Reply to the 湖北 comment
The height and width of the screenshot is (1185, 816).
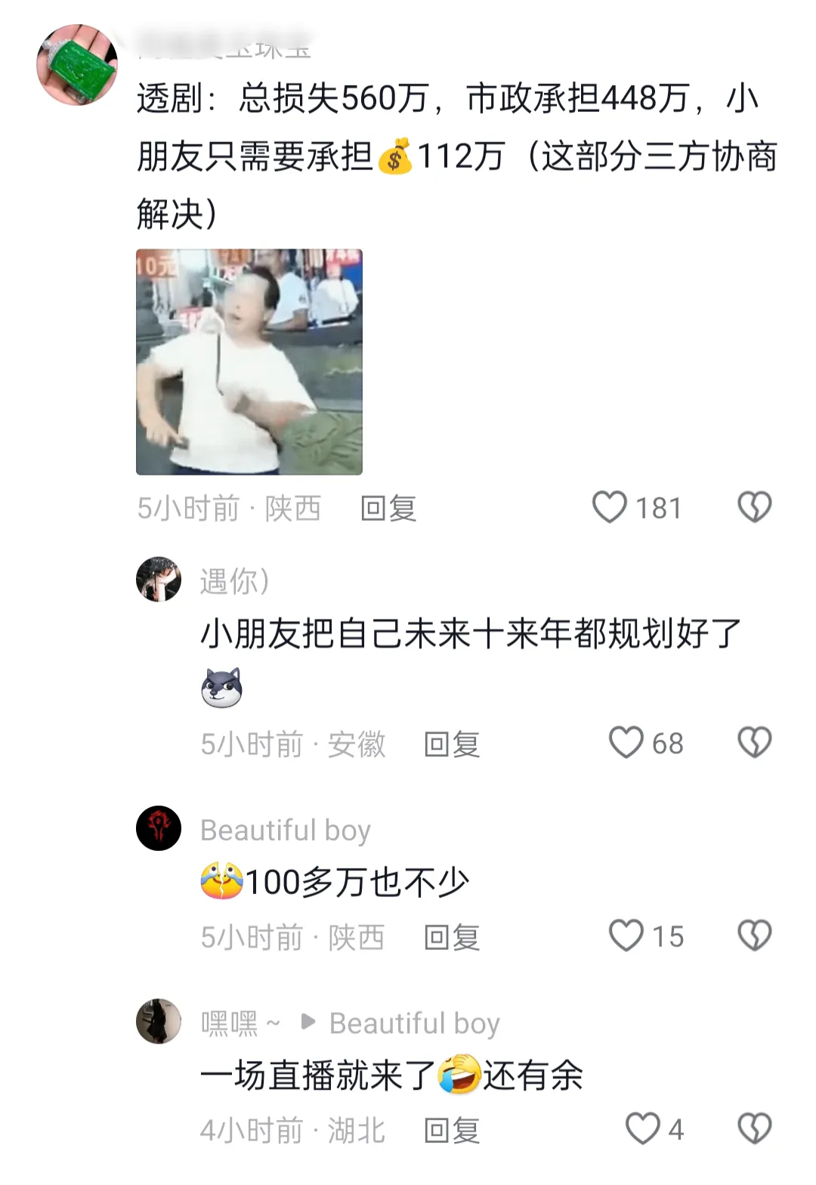click(452, 1131)
